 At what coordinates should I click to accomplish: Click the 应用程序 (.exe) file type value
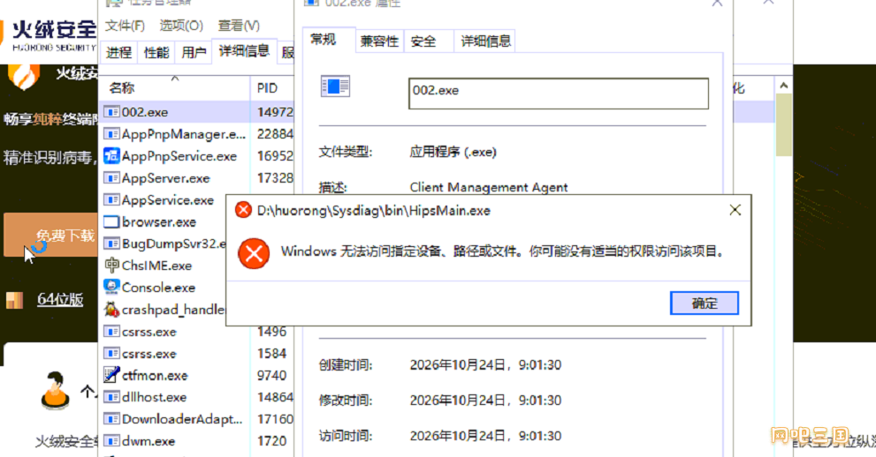pos(453,152)
